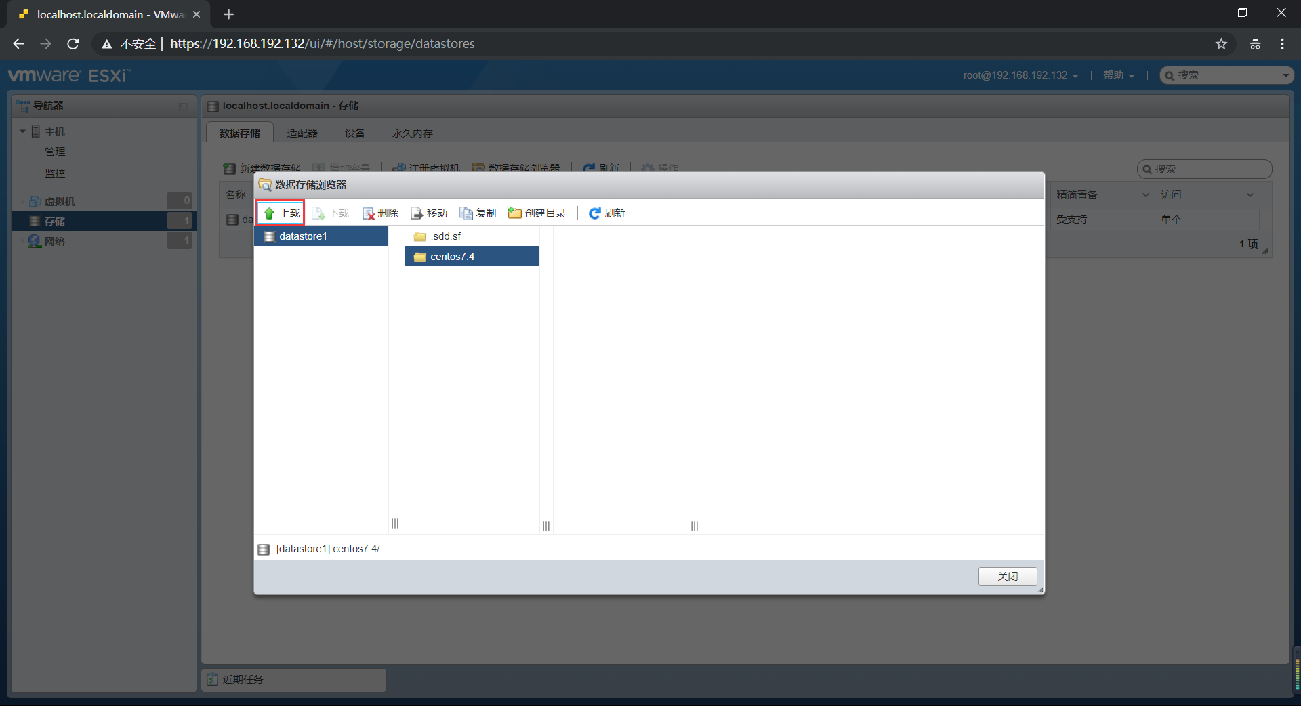Open the top search box dropdown arrow

coord(1286,75)
